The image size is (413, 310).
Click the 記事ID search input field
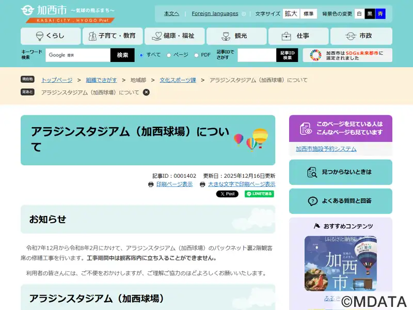[x=257, y=55]
